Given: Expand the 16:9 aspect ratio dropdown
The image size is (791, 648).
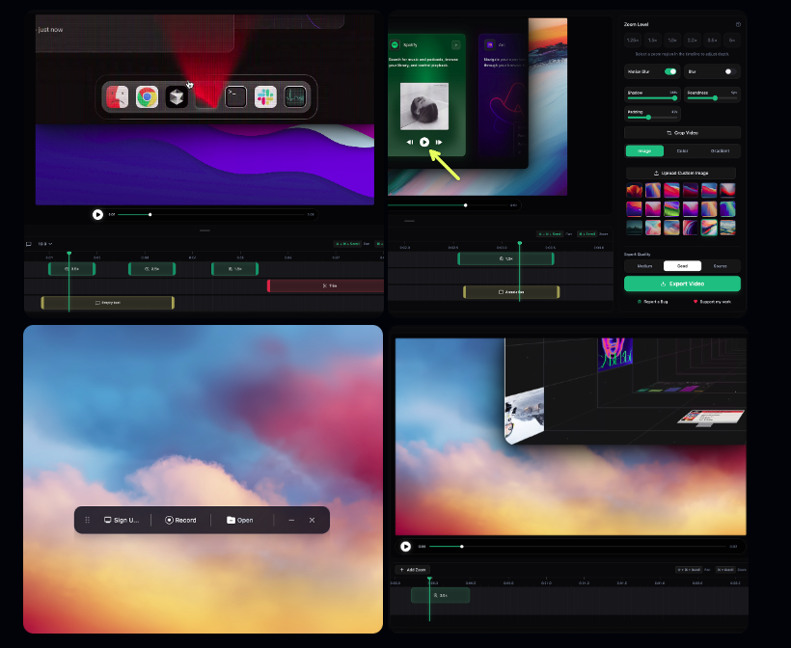Looking at the screenshot, I should (x=44, y=244).
